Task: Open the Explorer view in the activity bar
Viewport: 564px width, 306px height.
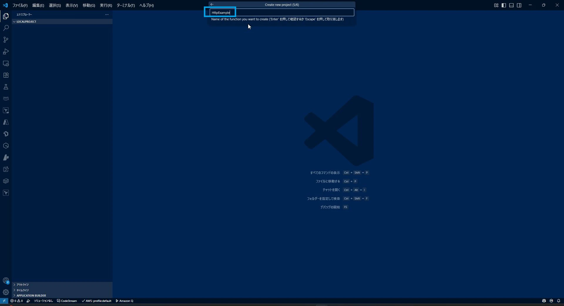Action: click(x=6, y=16)
